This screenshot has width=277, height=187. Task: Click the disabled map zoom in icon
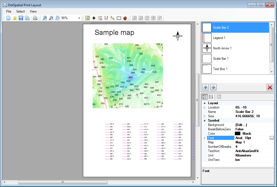[x=135, y=18]
